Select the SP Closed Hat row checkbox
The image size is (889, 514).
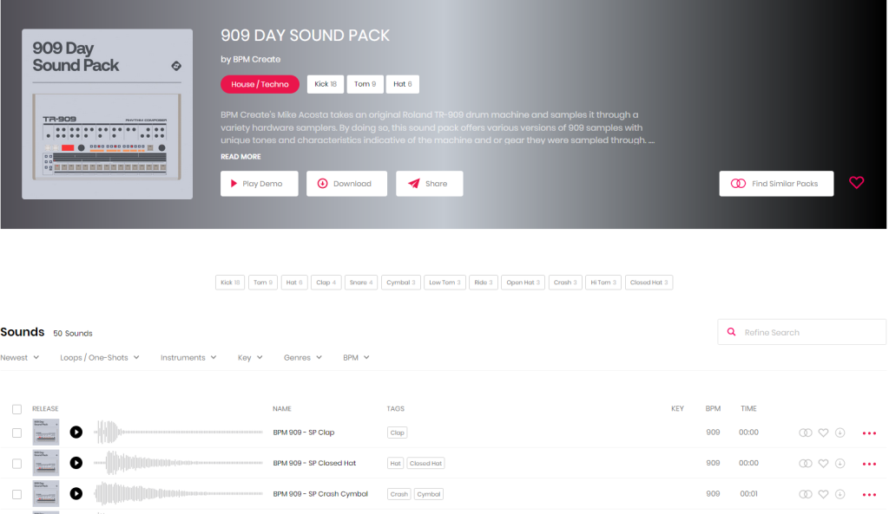[x=16, y=464]
